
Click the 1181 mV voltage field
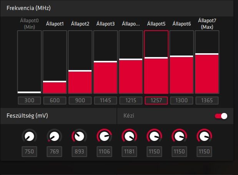129,151
